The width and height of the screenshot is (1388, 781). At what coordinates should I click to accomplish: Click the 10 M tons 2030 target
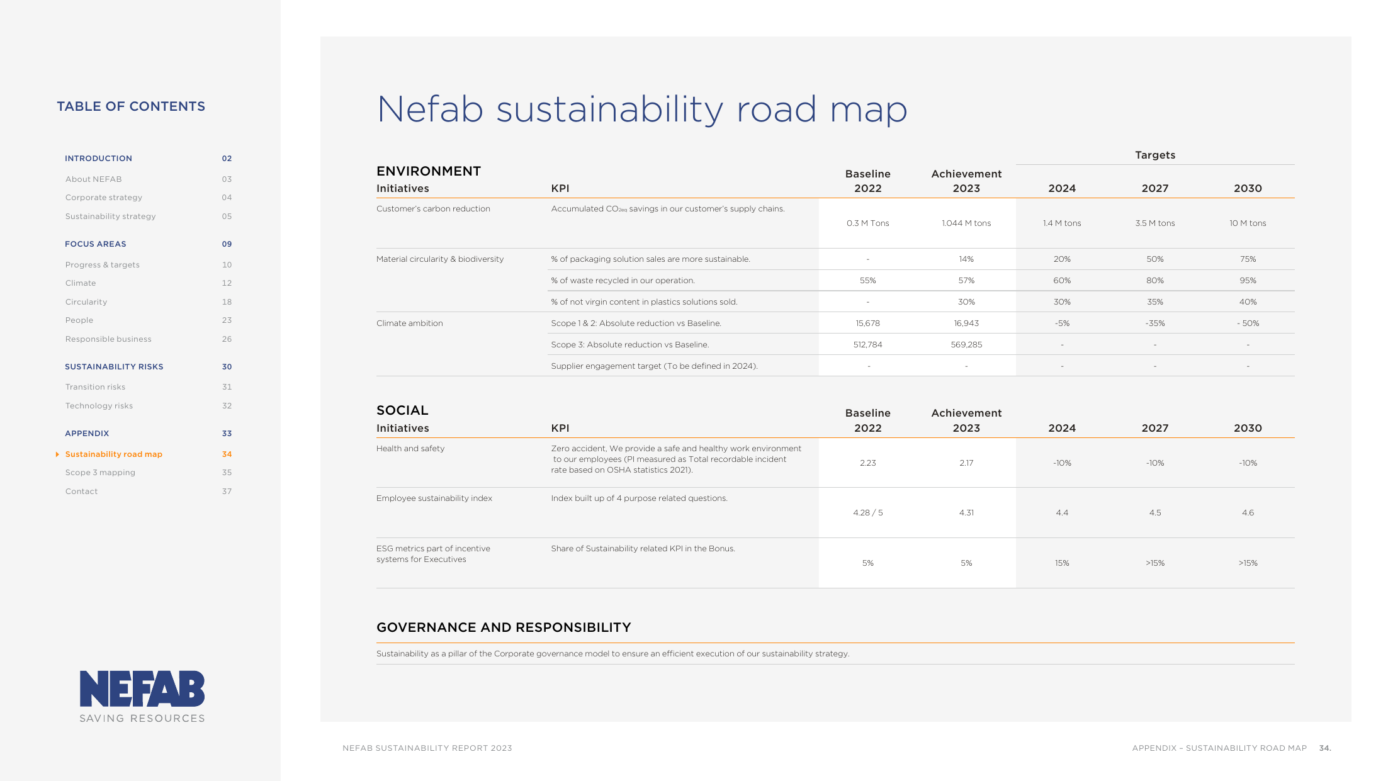point(1248,223)
